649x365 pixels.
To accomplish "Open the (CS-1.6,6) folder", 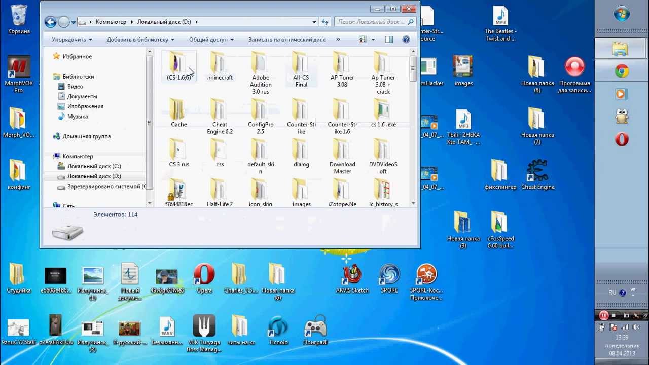I will [178, 66].
